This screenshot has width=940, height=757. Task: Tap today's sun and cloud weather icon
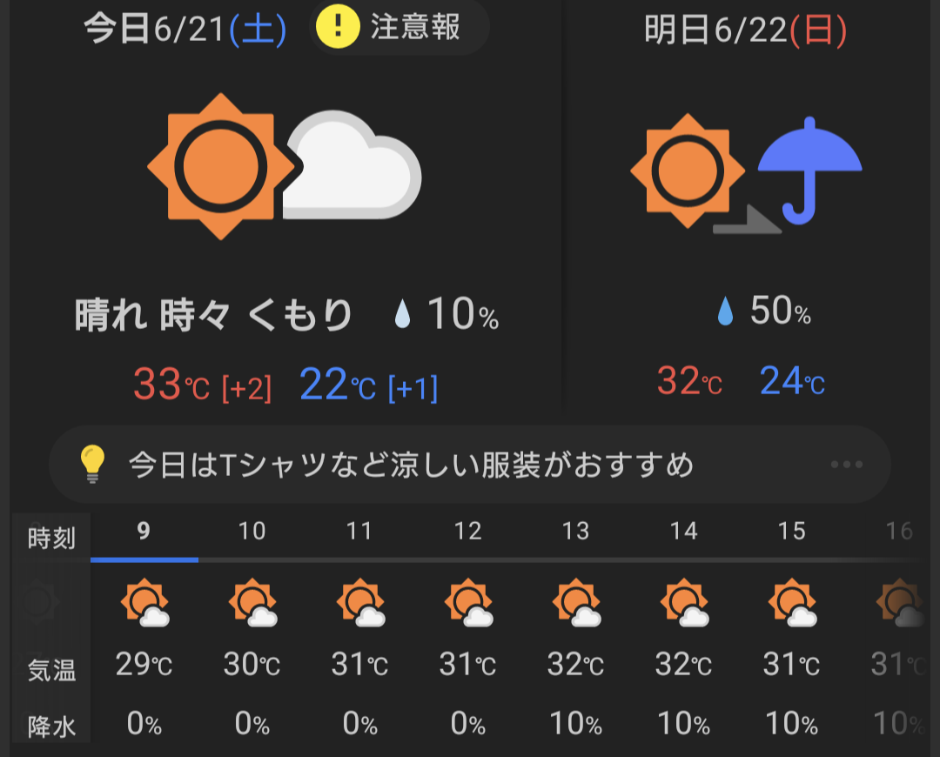pyautogui.click(x=284, y=166)
